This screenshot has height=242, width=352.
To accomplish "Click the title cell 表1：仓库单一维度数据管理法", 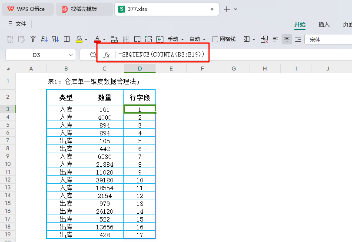I will [x=93, y=81].
